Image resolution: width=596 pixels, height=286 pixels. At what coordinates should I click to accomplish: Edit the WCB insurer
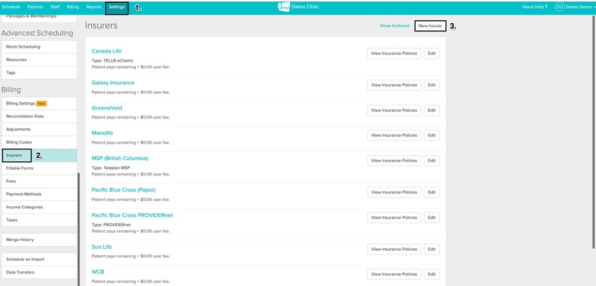tap(431, 274)
